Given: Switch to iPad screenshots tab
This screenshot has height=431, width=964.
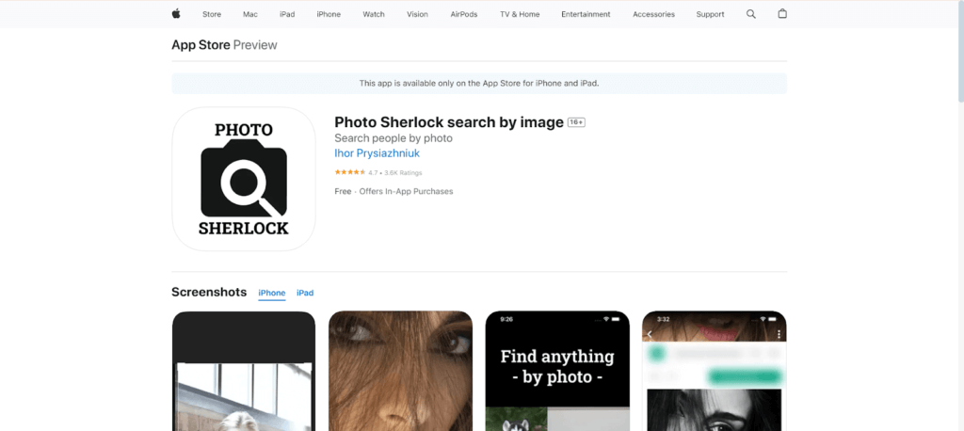Looking at the screenshot, I should coord(305,293).
